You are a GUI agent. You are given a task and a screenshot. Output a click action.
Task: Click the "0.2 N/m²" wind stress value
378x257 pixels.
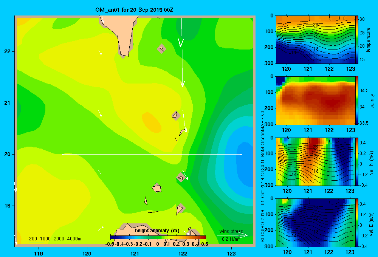[231, 239]
